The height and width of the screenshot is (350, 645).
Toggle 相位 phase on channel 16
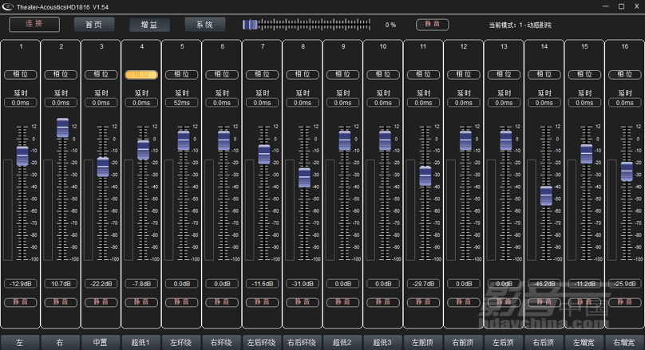(625, 75)
